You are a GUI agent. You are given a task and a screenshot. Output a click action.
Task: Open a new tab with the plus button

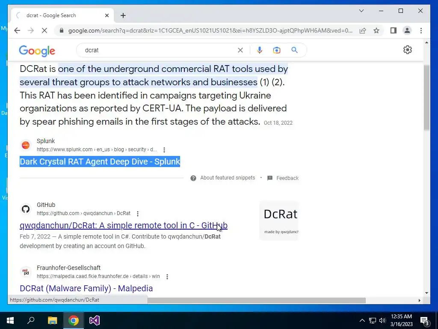click(x=123, y=15)
